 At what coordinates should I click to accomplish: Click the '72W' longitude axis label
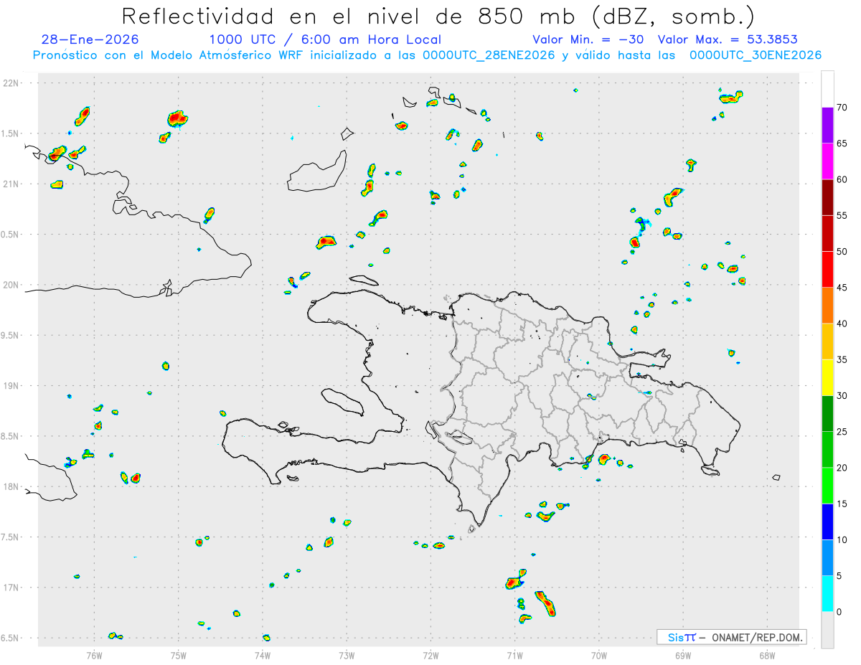click(430, 655)
